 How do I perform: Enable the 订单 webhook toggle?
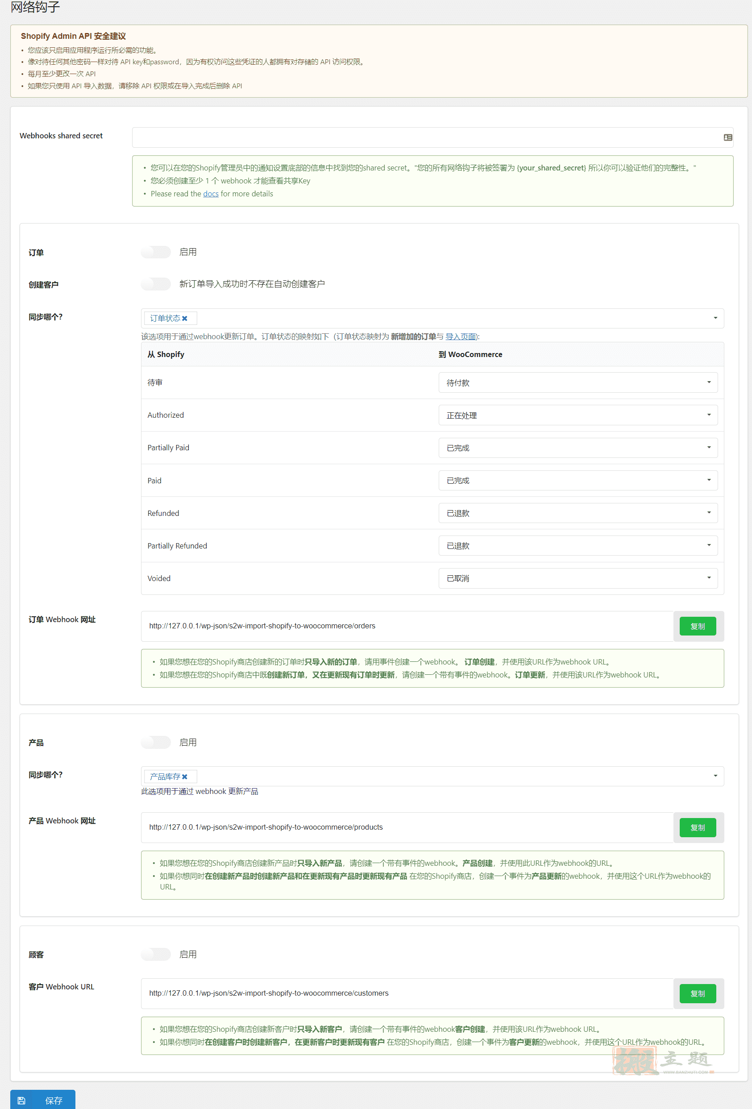tap(156, 252)
